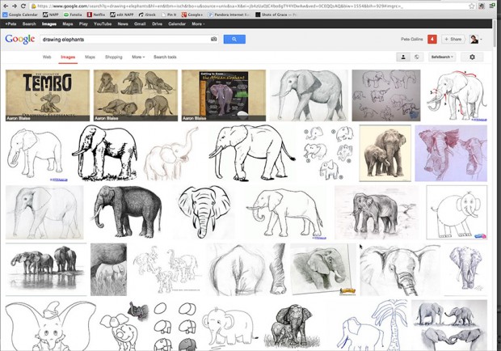501x351 pixels.
Task: Click the Google logo
Action: (x=20, y=39)
